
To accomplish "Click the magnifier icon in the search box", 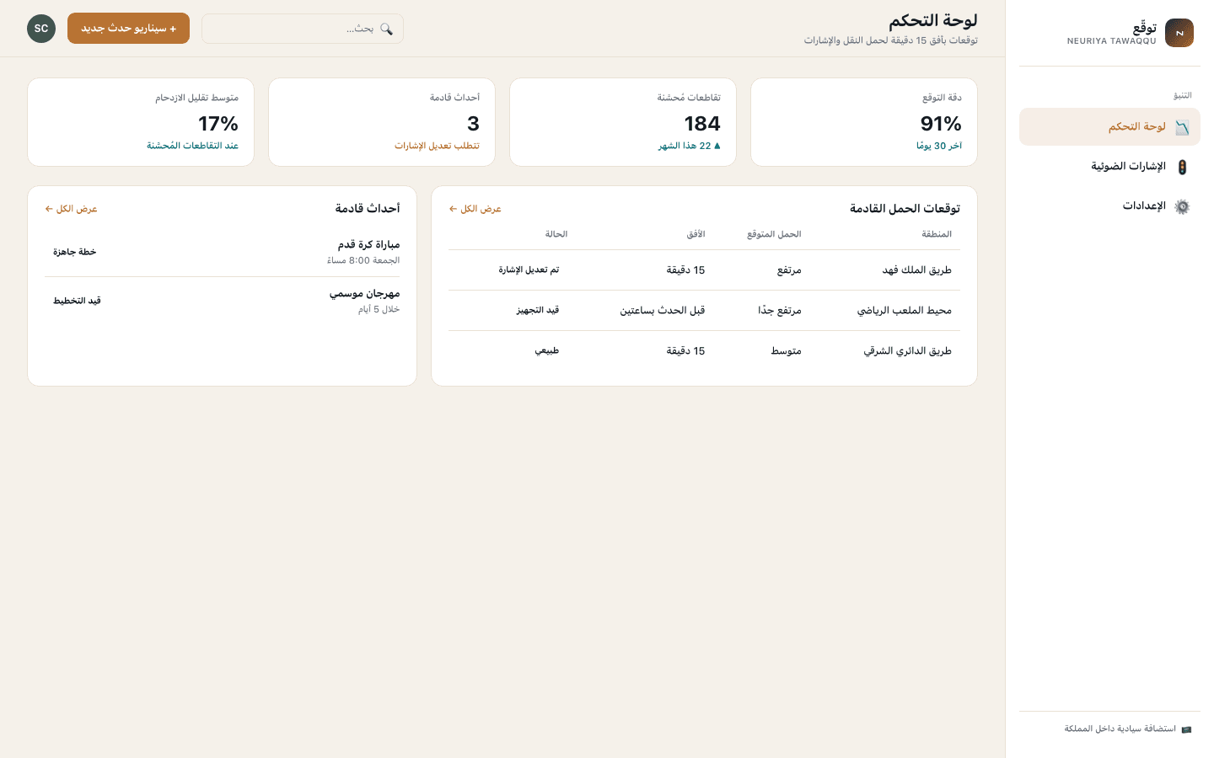I will [386, 29].
